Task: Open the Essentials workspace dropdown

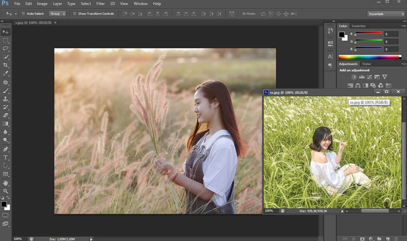Action: click(386, 14)
